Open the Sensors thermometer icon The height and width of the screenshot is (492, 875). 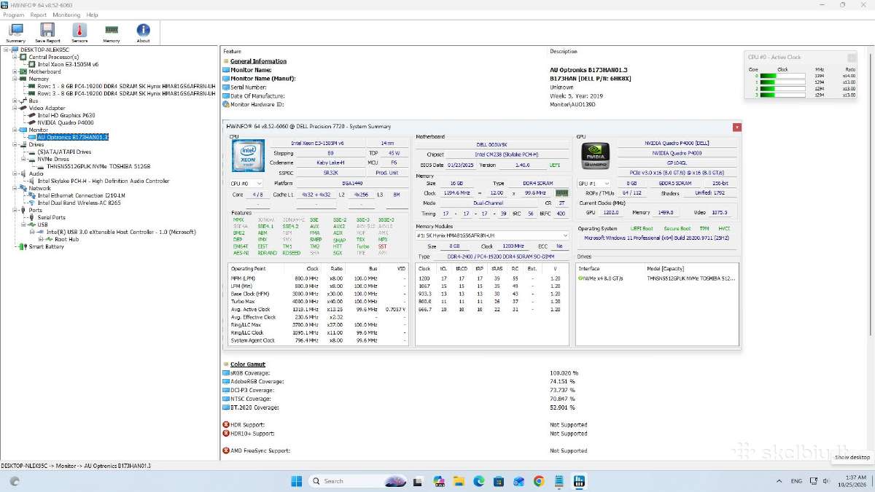point(79,33)
